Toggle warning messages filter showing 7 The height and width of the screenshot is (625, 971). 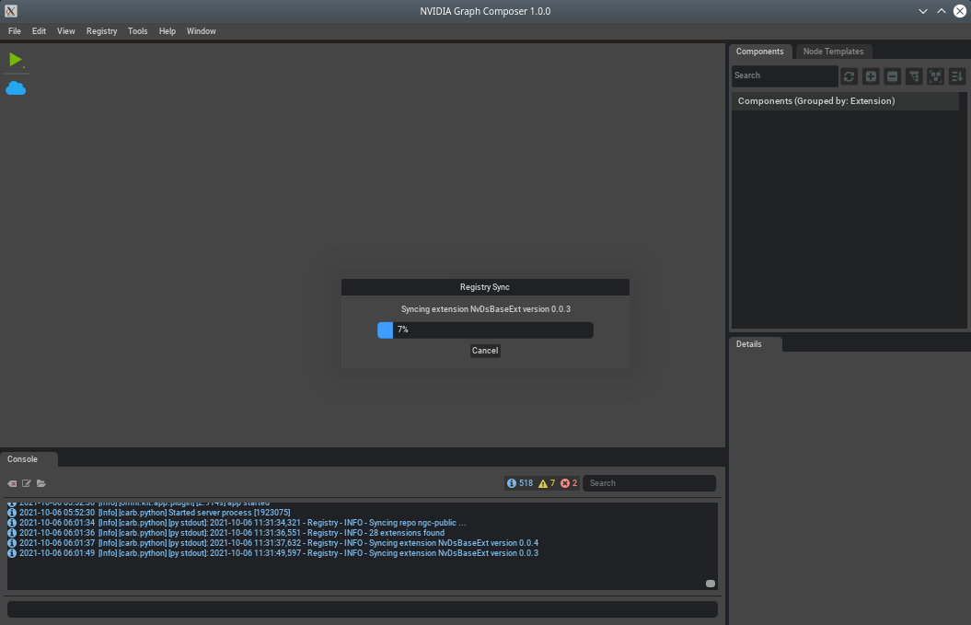(x=547, y=483)
